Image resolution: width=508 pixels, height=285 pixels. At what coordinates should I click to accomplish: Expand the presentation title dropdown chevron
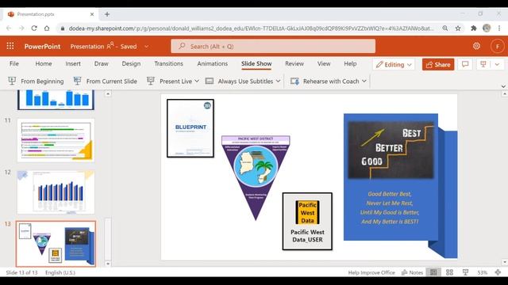click(146, 46)
